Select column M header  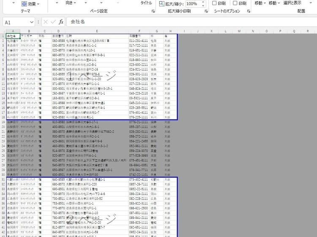(239, 31)
